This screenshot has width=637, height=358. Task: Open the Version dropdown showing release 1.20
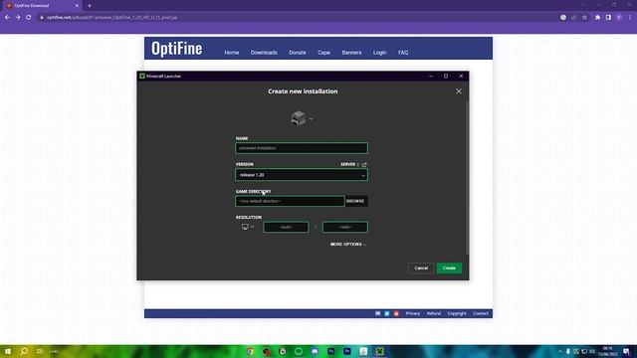coord(302,175)
